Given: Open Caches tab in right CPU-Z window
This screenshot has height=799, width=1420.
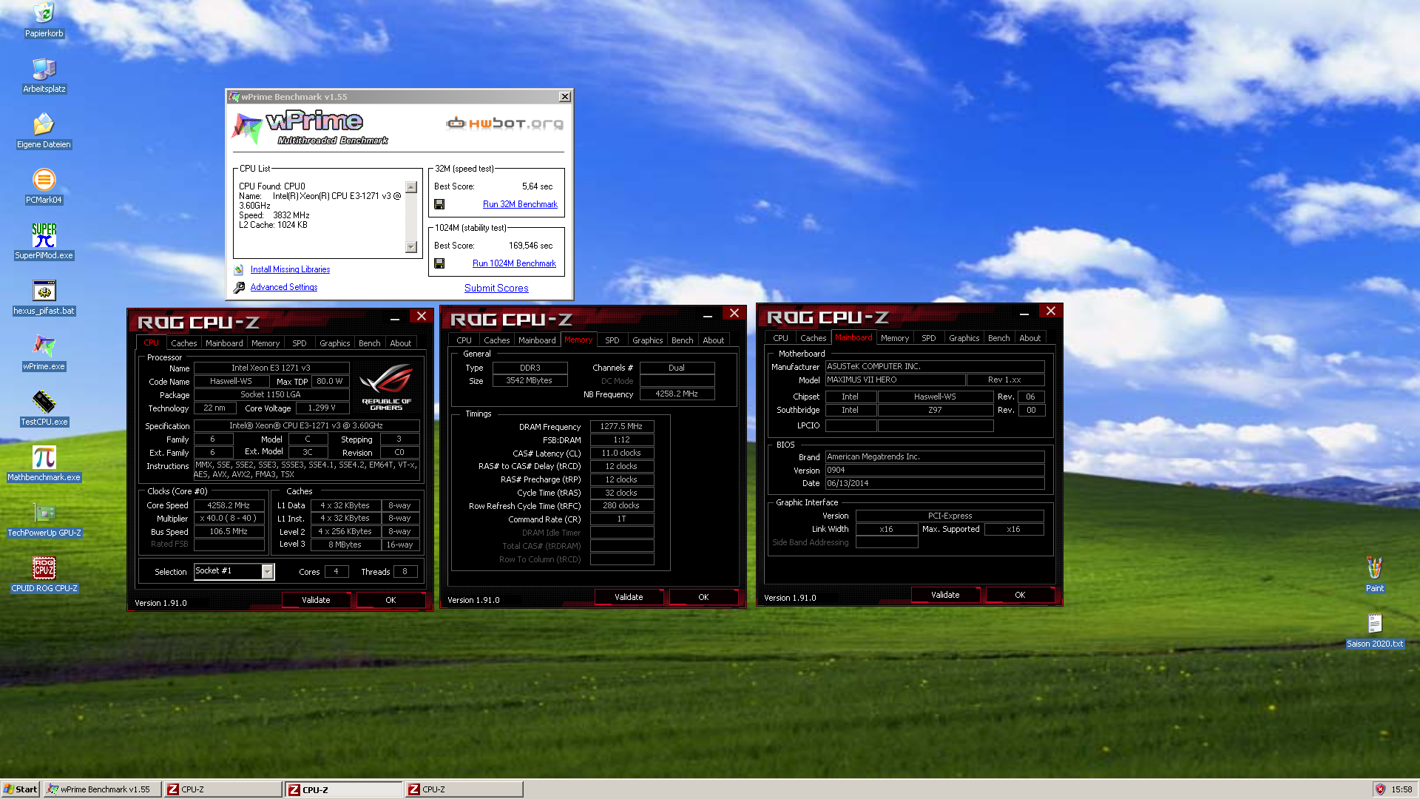Looking at the screenshot, I should coord(814,338).
